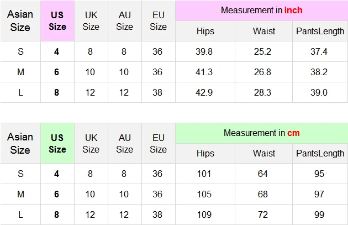Click Hips value 101 in cm table
Image resolution: width=348 pixels, height=225 pixels.
pos(204,174)
